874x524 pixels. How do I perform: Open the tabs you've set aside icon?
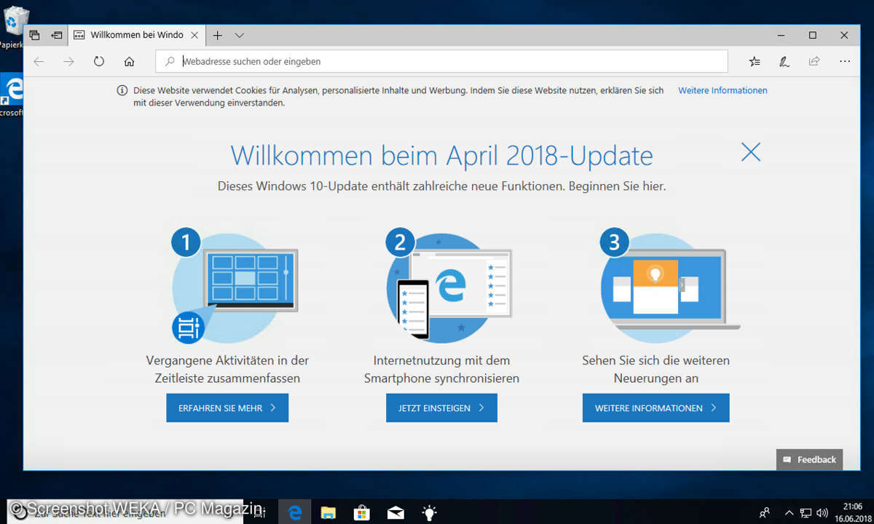coord(34,35)
